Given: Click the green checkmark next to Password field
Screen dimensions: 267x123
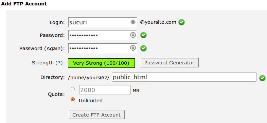Looking at the screenshot, I should pyautogui.click(x=143, y=35).
